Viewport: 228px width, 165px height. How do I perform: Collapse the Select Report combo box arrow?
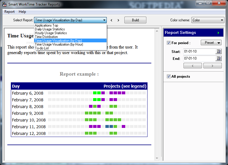point(104,20)
